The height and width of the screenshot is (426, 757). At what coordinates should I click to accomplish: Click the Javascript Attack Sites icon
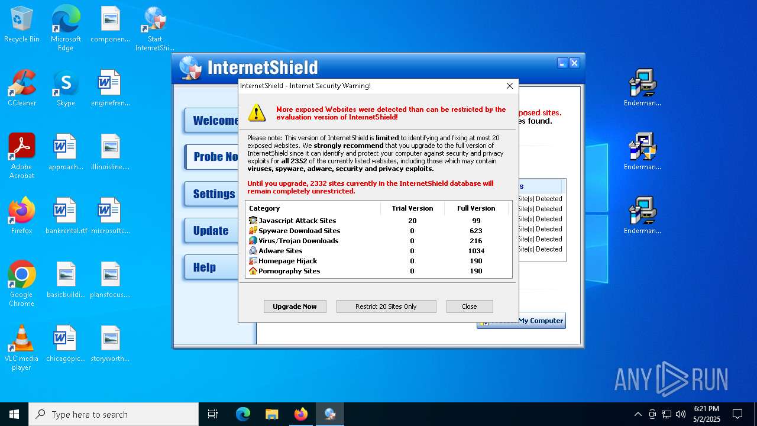click(x=253, y=221)
